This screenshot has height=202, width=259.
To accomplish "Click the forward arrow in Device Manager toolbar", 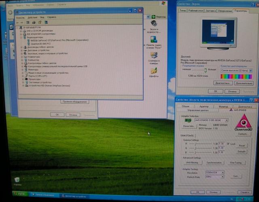I will click(21, 22).
